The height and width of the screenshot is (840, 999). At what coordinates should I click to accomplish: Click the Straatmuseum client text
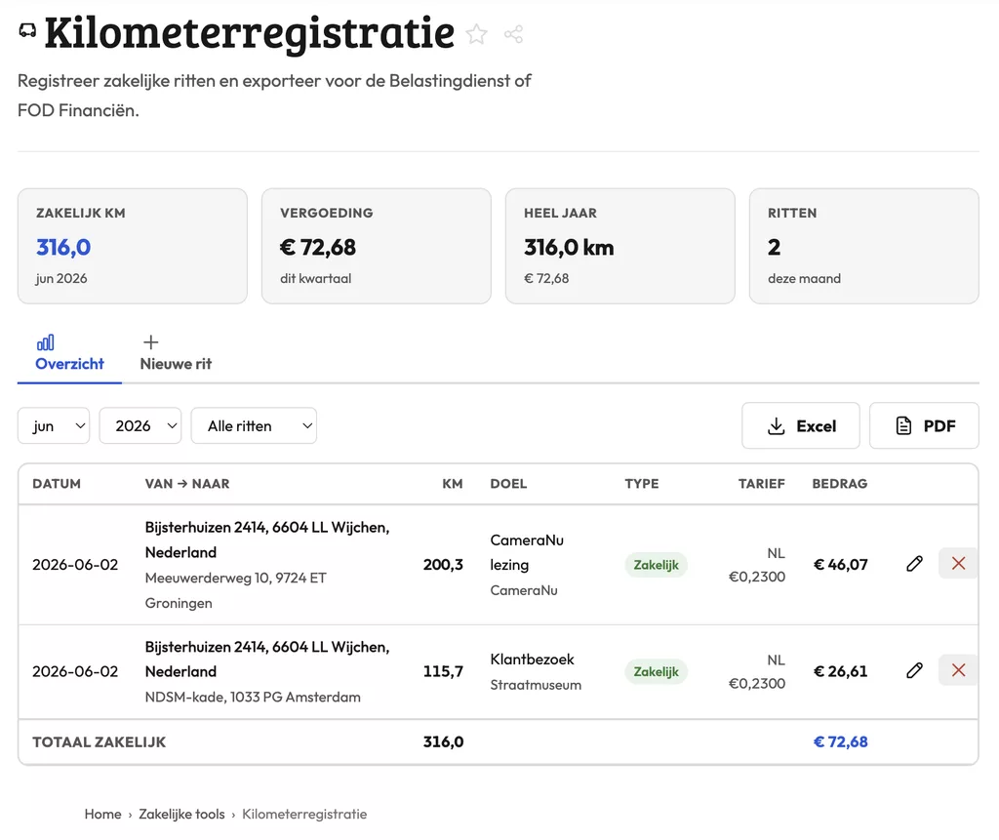tap(536, 685)
